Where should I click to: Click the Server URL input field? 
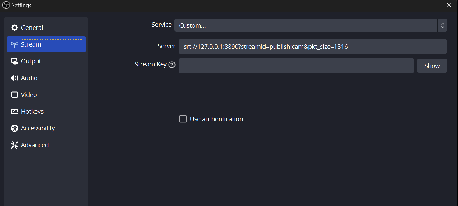pos(313,47)
